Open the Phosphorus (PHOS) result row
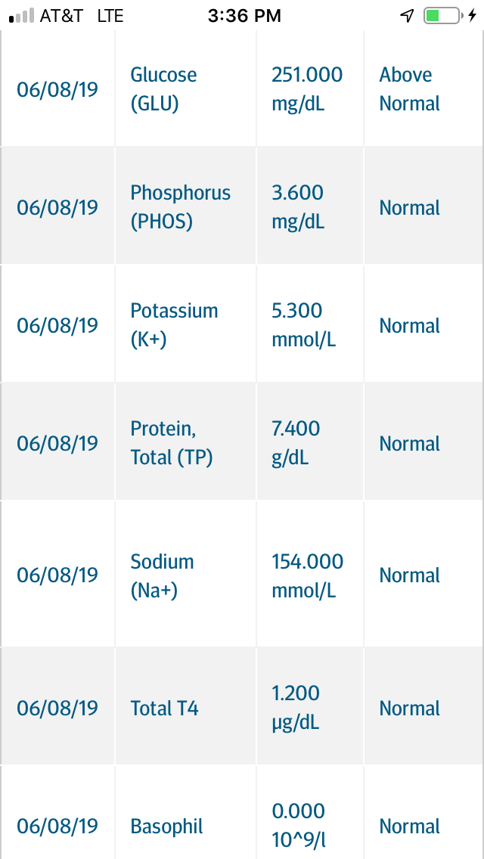 (x=180, y=207)
